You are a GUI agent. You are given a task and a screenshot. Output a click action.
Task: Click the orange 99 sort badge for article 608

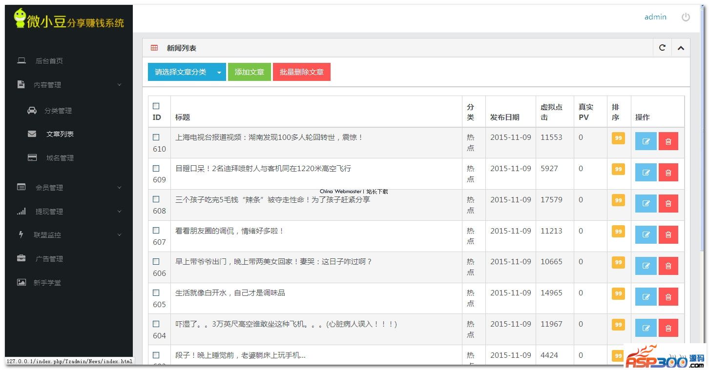tap(618, 200)
